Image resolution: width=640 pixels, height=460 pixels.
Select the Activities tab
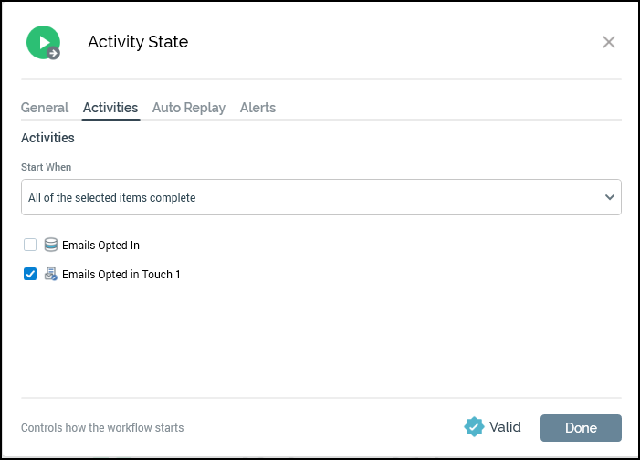(x=110, y=108)
